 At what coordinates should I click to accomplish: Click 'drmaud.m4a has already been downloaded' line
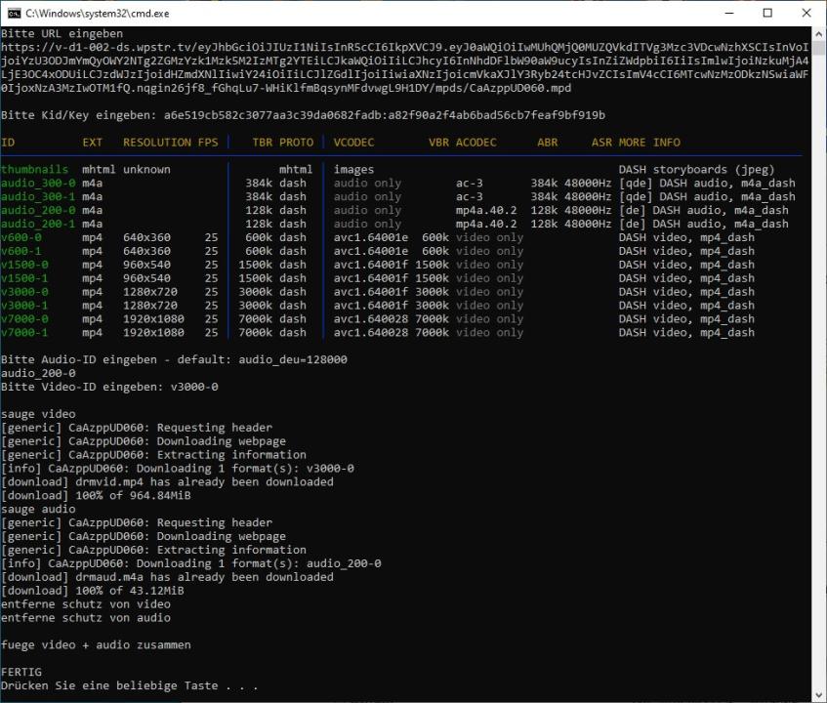tap(167, 577)
